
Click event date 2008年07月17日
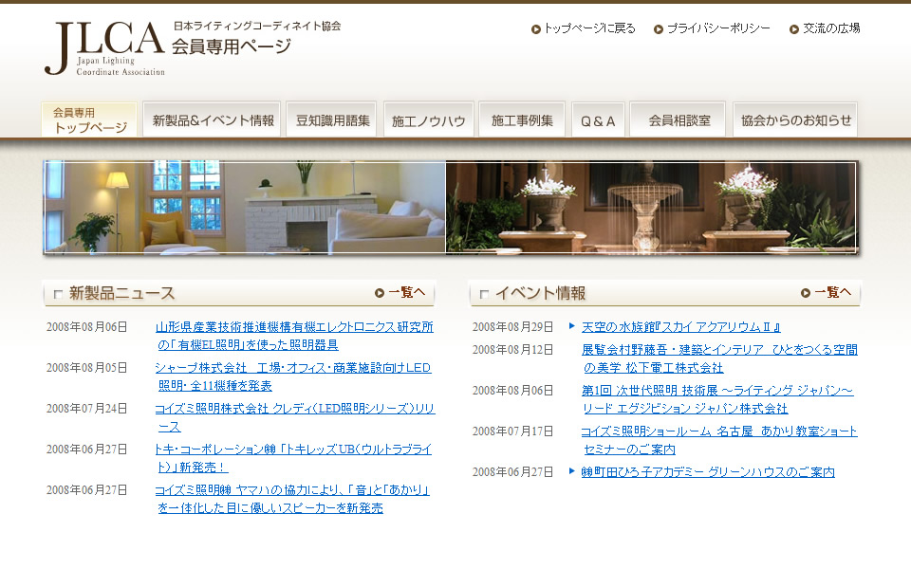[x=513, y=431]
